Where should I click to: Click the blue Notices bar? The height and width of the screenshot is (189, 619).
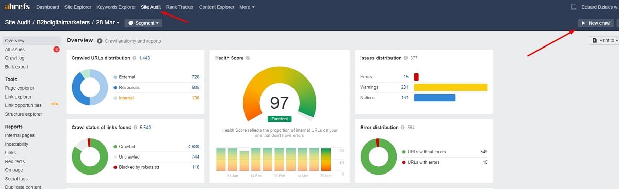[x=435, y=98]
